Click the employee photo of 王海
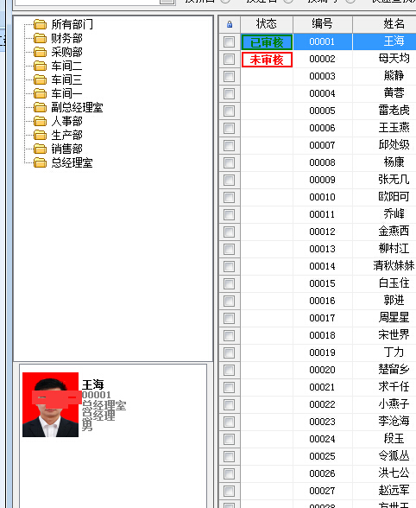Image resolution: width=416 pixels, height=508 pixels. point(51,404)
